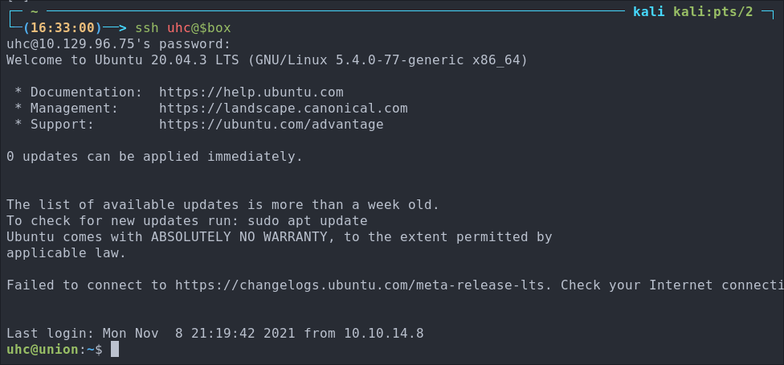Click the terminal cursor block
This screenshot has height=365, width=784.
[115, 350]
